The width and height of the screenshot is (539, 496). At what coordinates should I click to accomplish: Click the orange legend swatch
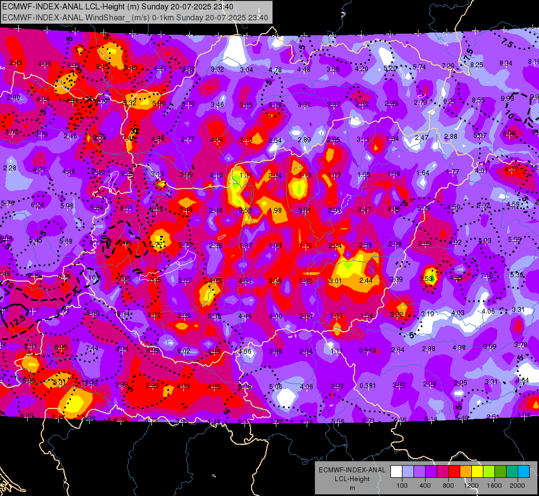pos(465,472)
